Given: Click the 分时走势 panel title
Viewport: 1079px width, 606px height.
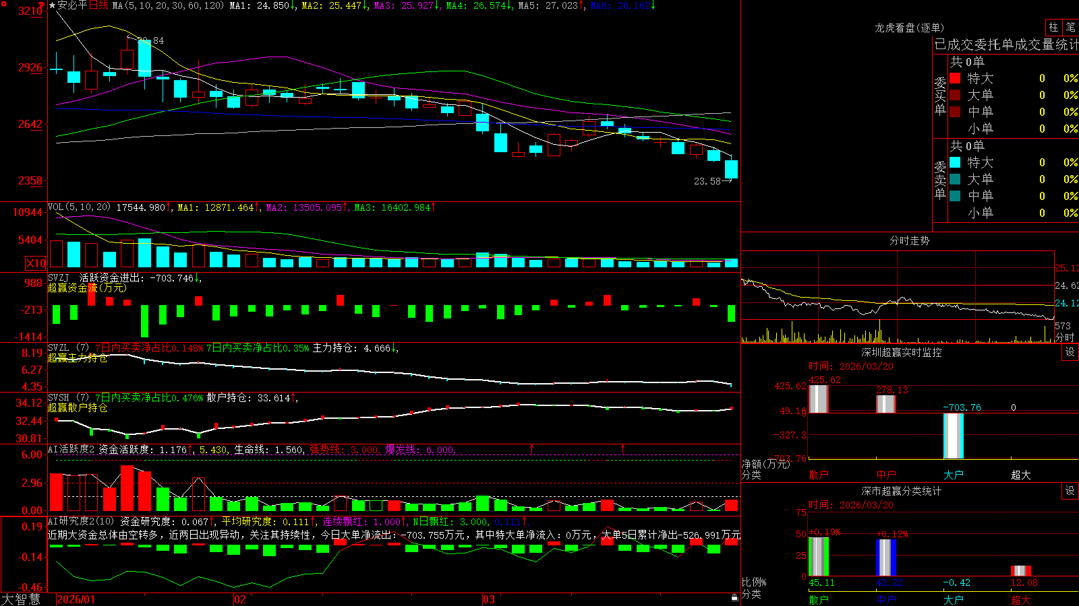Looking at the screenshot, I should pyautogui.click(x=909, y=240).
